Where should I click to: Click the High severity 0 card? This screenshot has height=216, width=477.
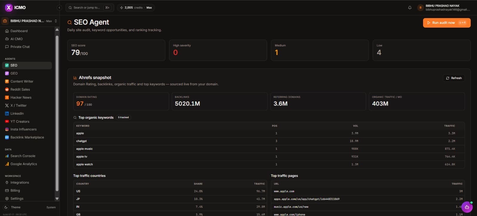click(x=218, y=50)
